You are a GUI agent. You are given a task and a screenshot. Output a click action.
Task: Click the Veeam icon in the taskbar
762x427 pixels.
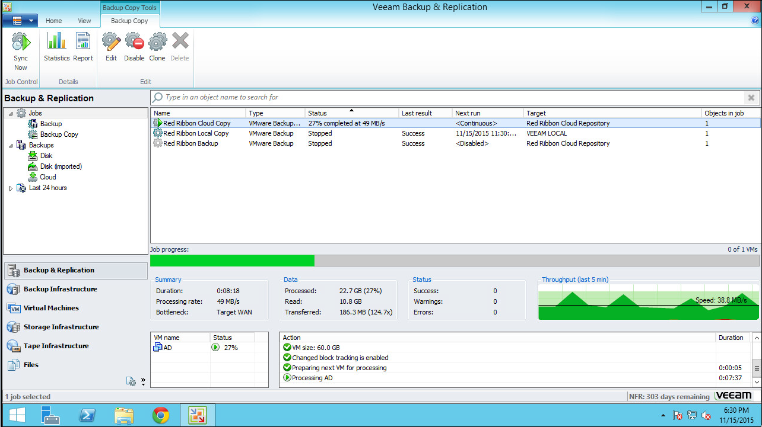click(197, 416)
